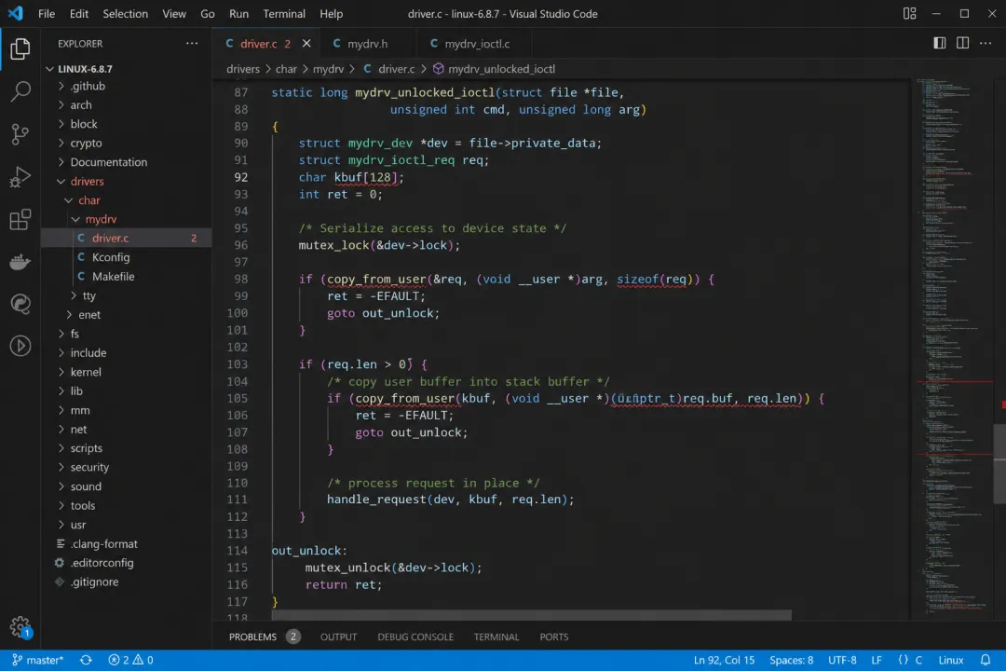
Task: Open the Terminal menu
Action: (x=284, y=13)
